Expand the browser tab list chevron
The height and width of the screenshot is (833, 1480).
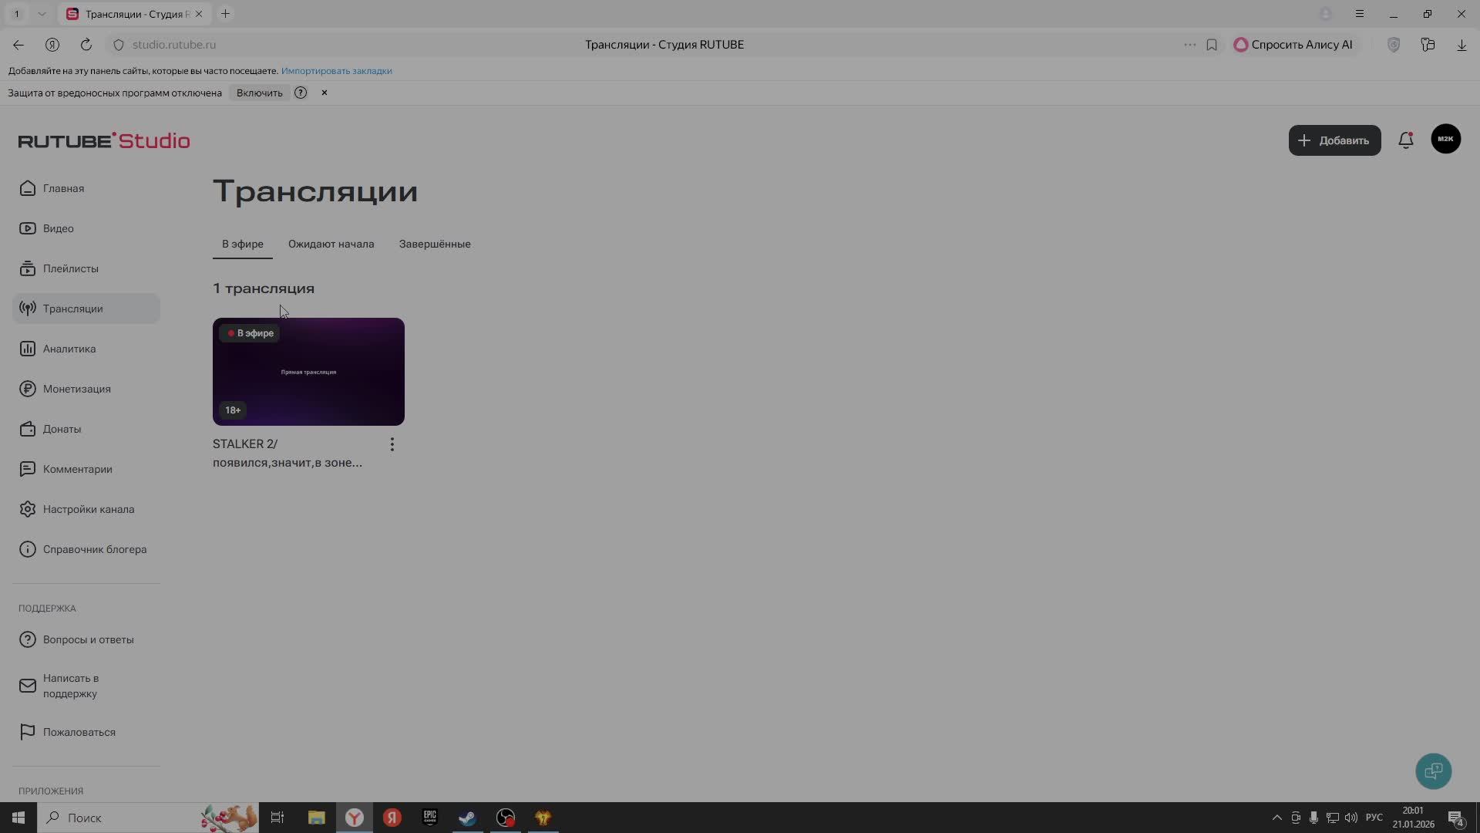(42, 14)
